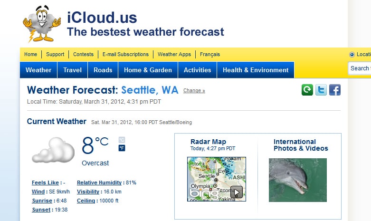Click into the Search field

coord(360,68)
